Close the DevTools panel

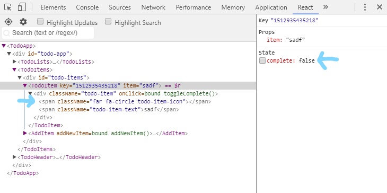coord(380,7)
